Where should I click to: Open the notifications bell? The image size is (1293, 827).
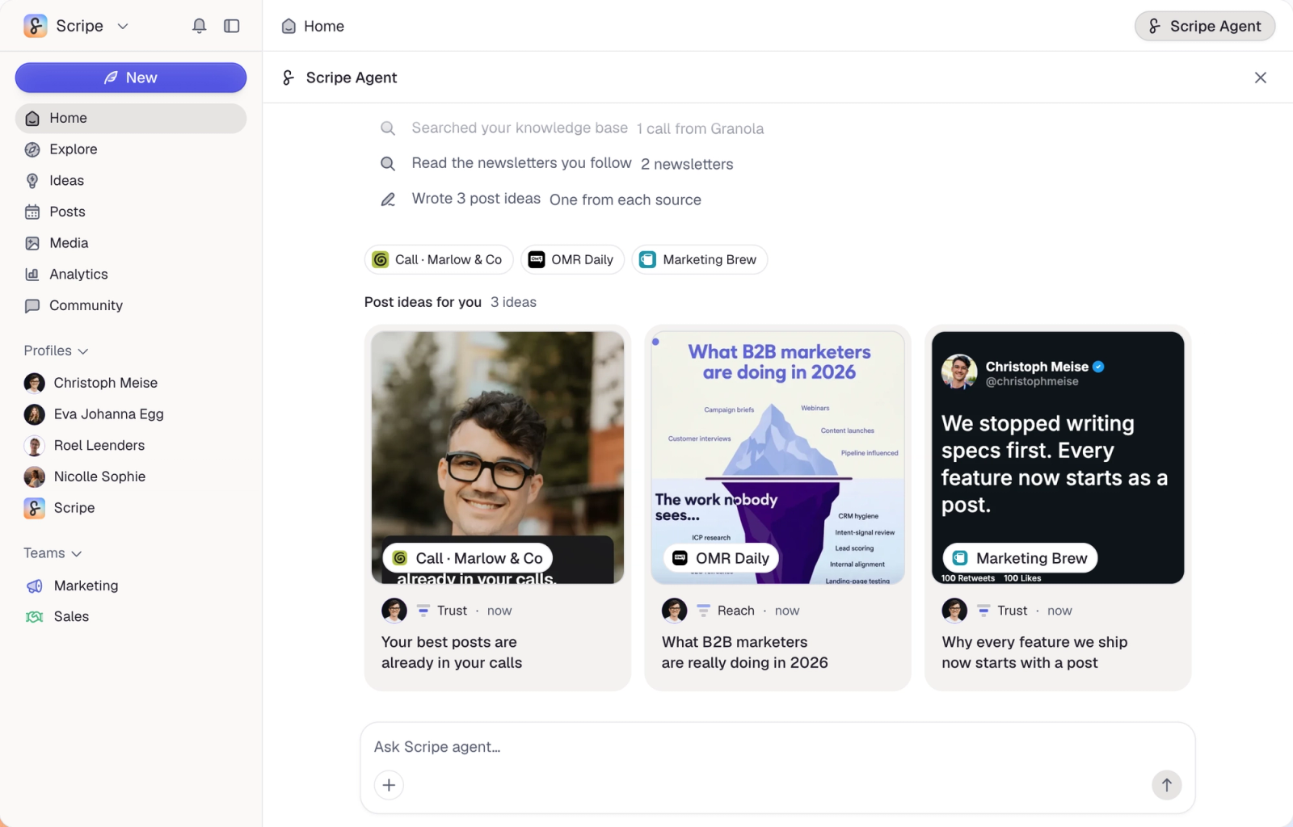pos(199,26)
